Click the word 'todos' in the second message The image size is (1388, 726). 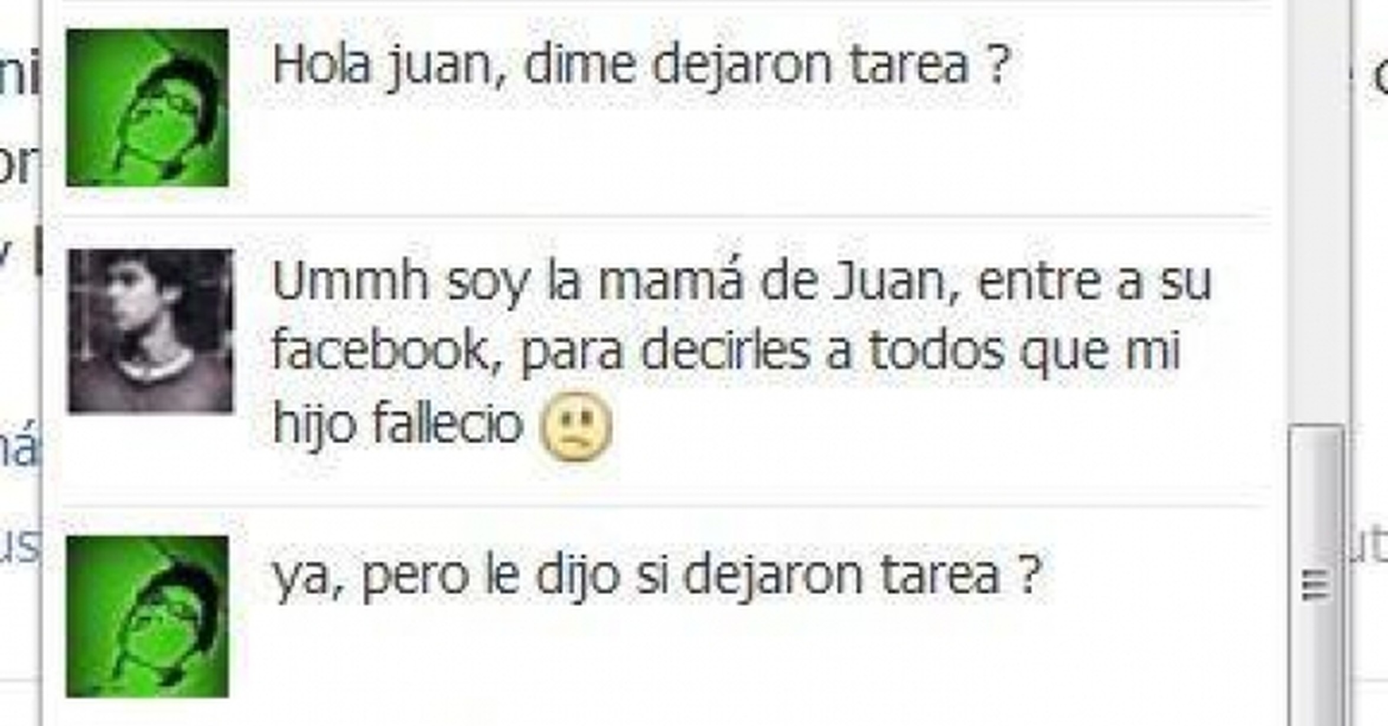937,351
